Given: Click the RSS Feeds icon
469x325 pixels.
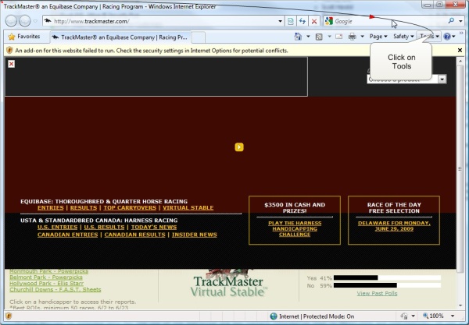Looking at the screenshot, I should coord(319,37).
